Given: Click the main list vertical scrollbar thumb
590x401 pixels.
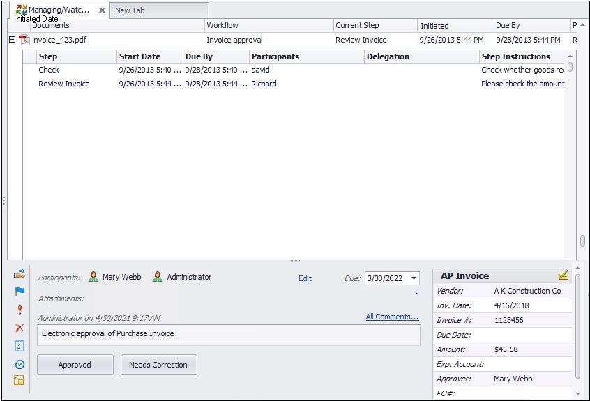Looking at the screenshot, I should pos(582,241).
